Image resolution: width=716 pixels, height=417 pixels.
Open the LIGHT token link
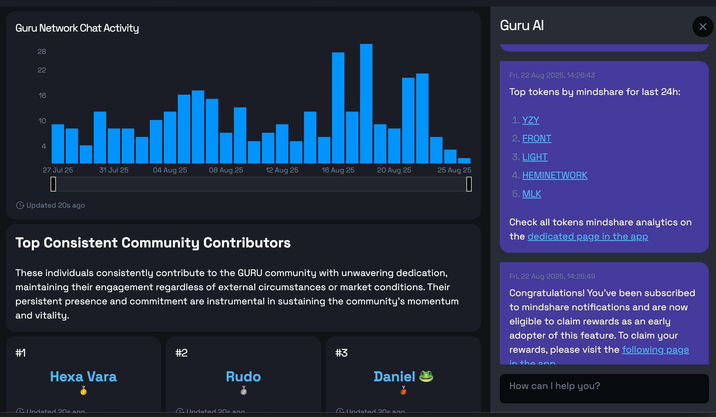[535, 157]
